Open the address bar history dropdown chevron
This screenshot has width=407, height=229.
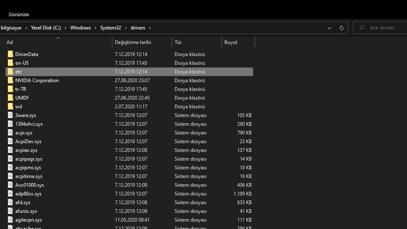pos(329,28)
